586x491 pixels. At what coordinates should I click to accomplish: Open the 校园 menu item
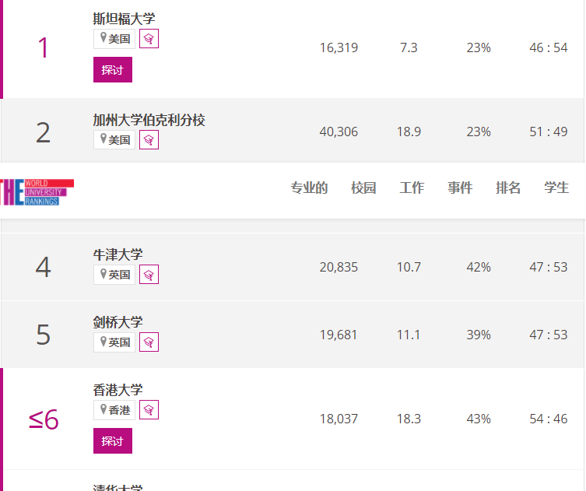coord(363,188)
